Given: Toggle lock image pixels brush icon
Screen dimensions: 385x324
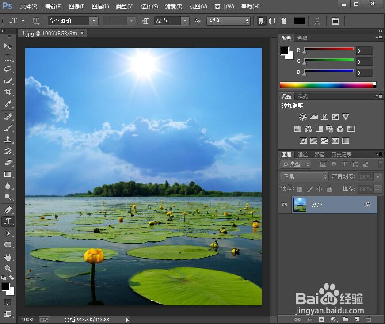Looking at the screenshot, I should click(310, 189).
